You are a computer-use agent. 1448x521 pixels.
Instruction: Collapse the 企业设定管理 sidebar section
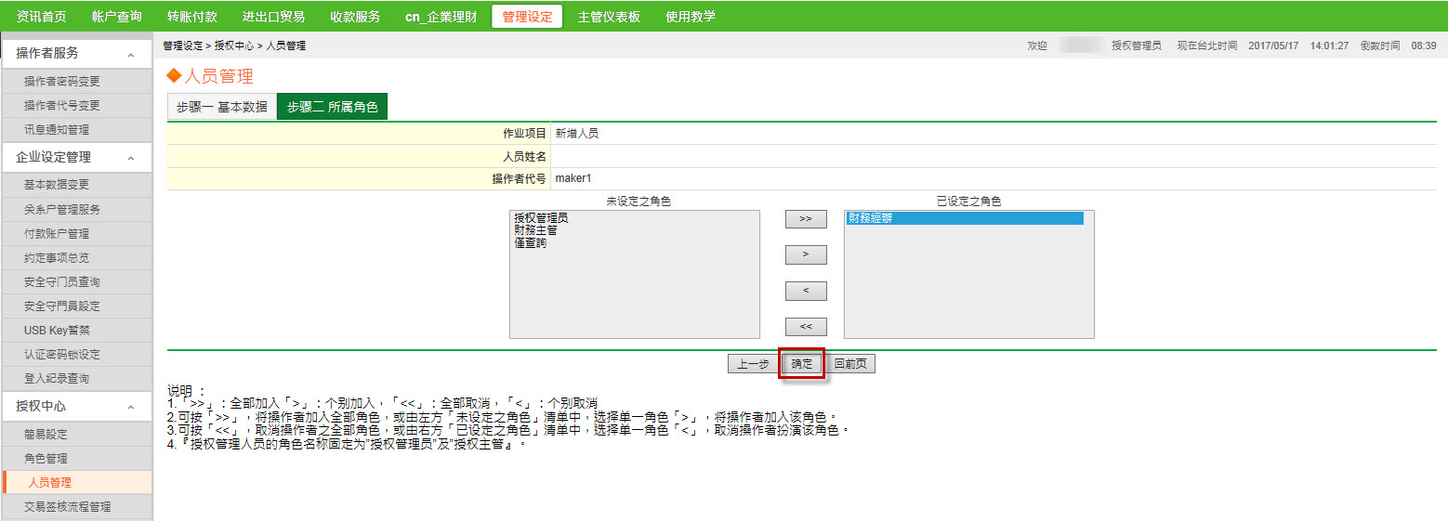[131, 158]
